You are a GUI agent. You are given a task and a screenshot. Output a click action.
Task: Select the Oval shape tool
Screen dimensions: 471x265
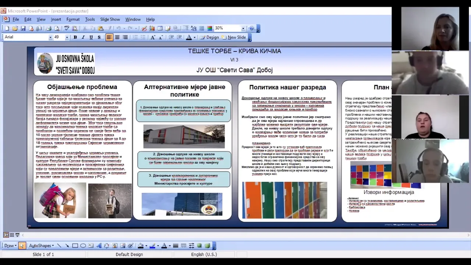pyautogui.click(x=83, y=245)
